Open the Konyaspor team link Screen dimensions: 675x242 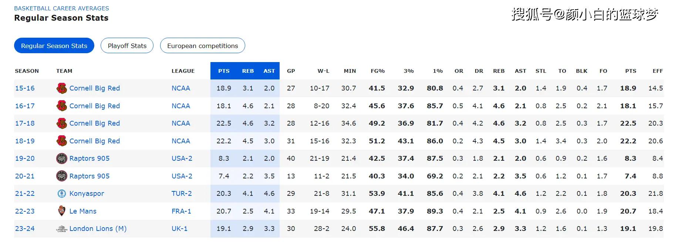(x=87, y=194)
